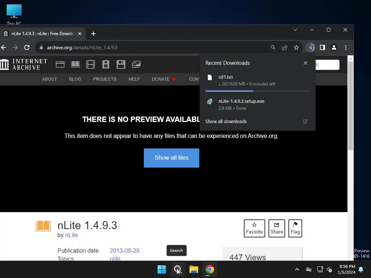
Task: Open the Software floppy disk icon
Action: (121, 64)
